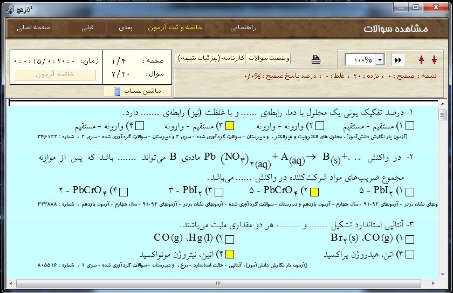
Task: Open ماشین حساب calculator
Action: tap(138, 92)
